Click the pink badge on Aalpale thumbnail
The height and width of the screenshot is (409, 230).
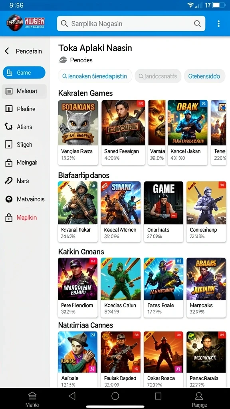92,369
